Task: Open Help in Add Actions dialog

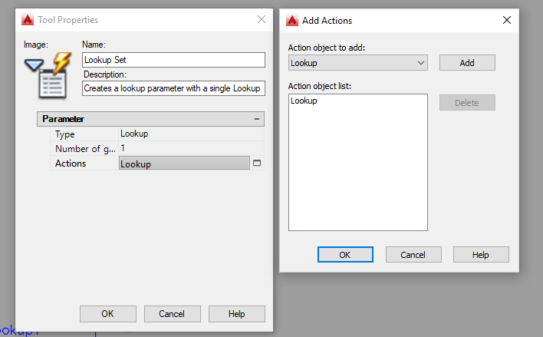Action: 481,254
